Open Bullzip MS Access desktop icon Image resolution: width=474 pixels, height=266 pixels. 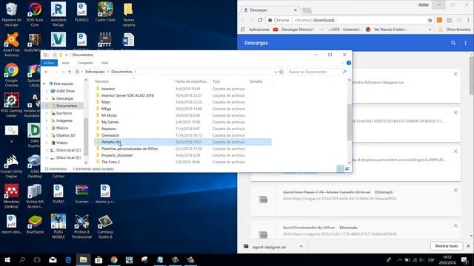tap(35, 196)
